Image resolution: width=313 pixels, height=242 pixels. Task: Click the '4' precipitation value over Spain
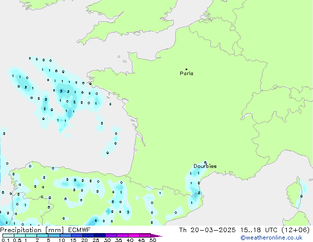[96, 221]
